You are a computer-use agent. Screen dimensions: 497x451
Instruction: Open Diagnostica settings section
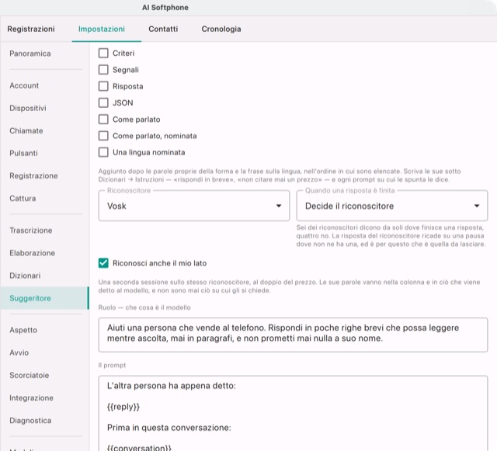(x=30, y=420)
